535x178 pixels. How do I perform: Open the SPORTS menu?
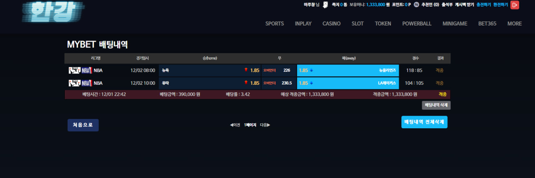pyautogui.click(x=275, y=24)
